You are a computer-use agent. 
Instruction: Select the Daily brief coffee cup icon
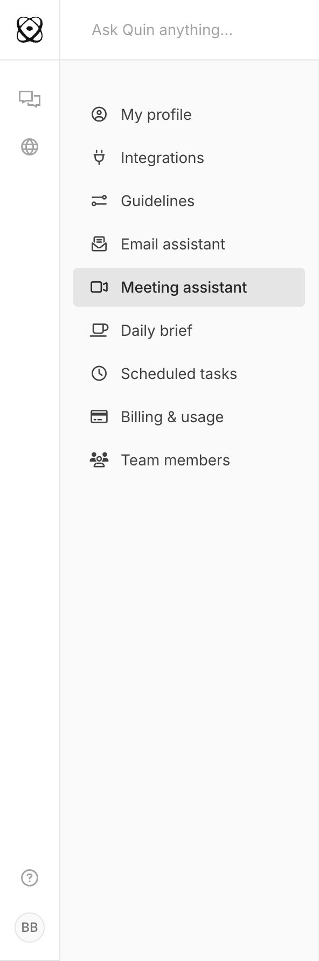(99, 330)
